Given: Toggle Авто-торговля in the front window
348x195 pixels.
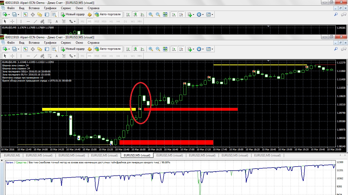Looking at the screenshot, I should [x=108, y=49].
